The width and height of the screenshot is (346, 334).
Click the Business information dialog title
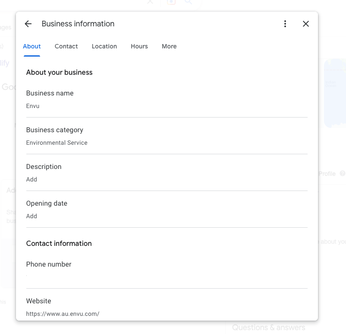78,24
